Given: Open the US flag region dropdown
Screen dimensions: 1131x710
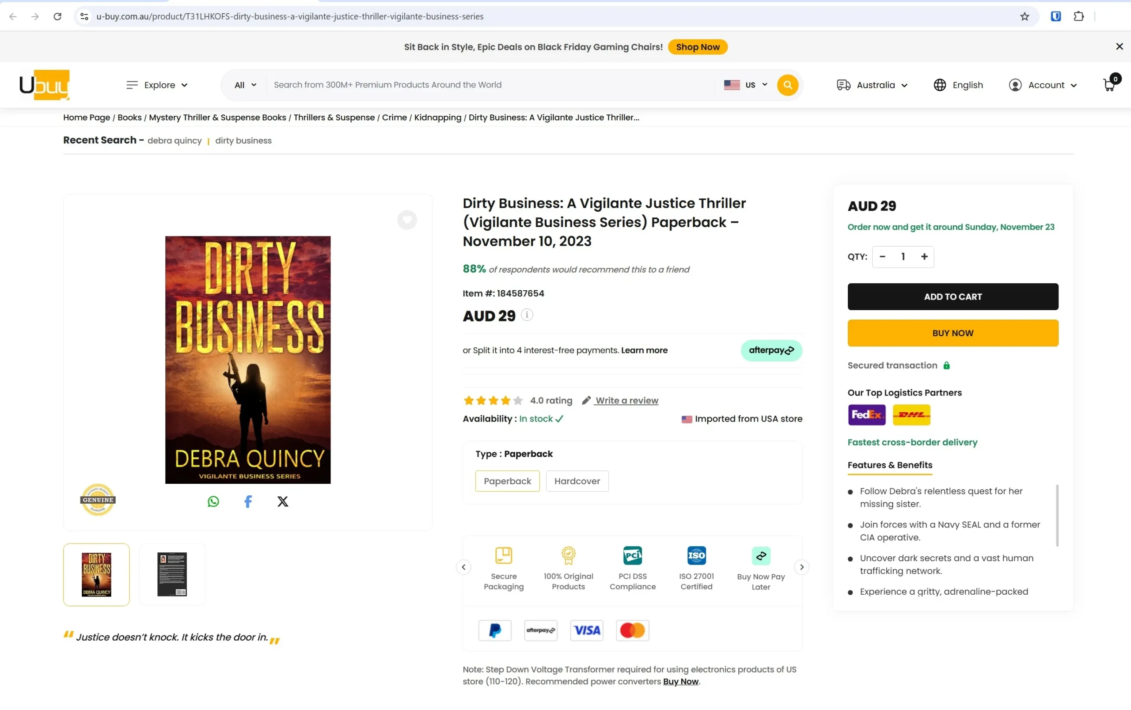Looking at the screenshot, I should tap(744, 84).
